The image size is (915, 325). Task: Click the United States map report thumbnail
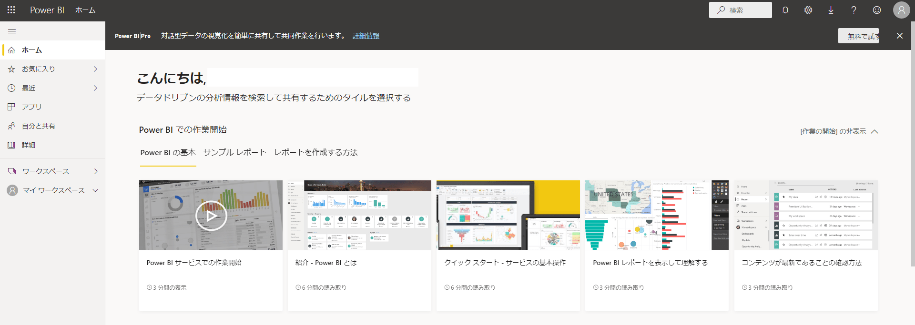[x=657, y=215]
